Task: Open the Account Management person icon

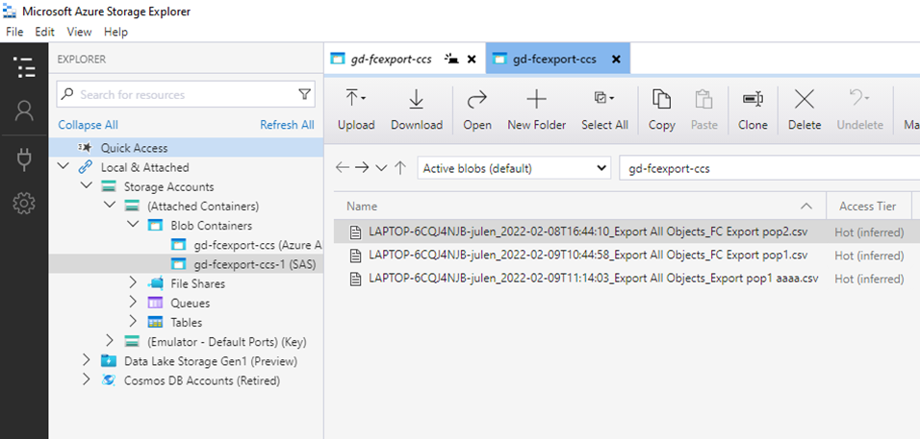Action: coord(24,110)
